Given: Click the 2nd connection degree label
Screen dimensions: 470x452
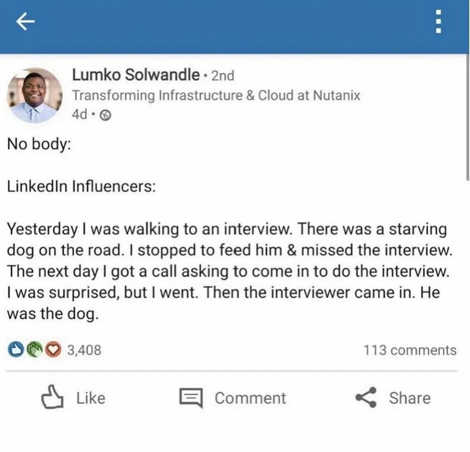Looking at the screenshot, I should [x=223, y=75].
